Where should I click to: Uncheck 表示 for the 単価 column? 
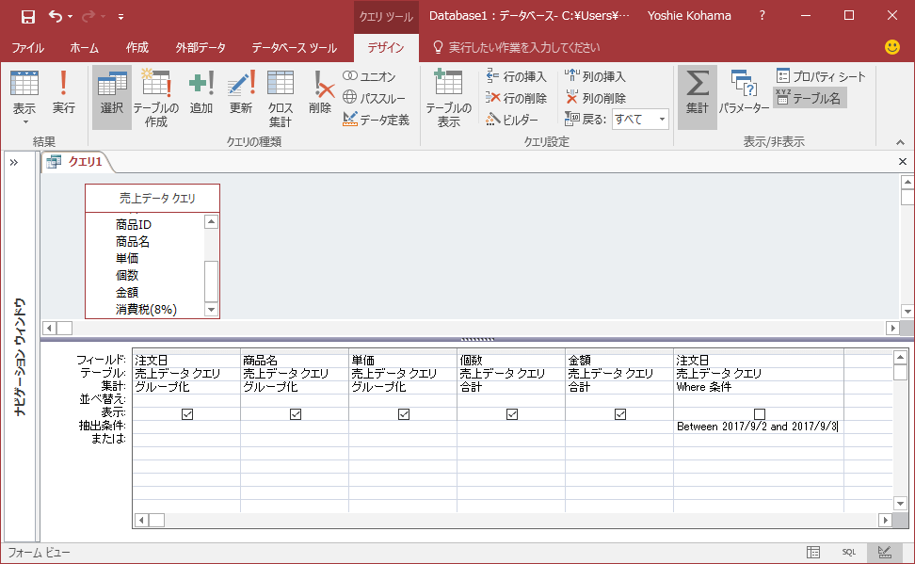coord(404,414)
